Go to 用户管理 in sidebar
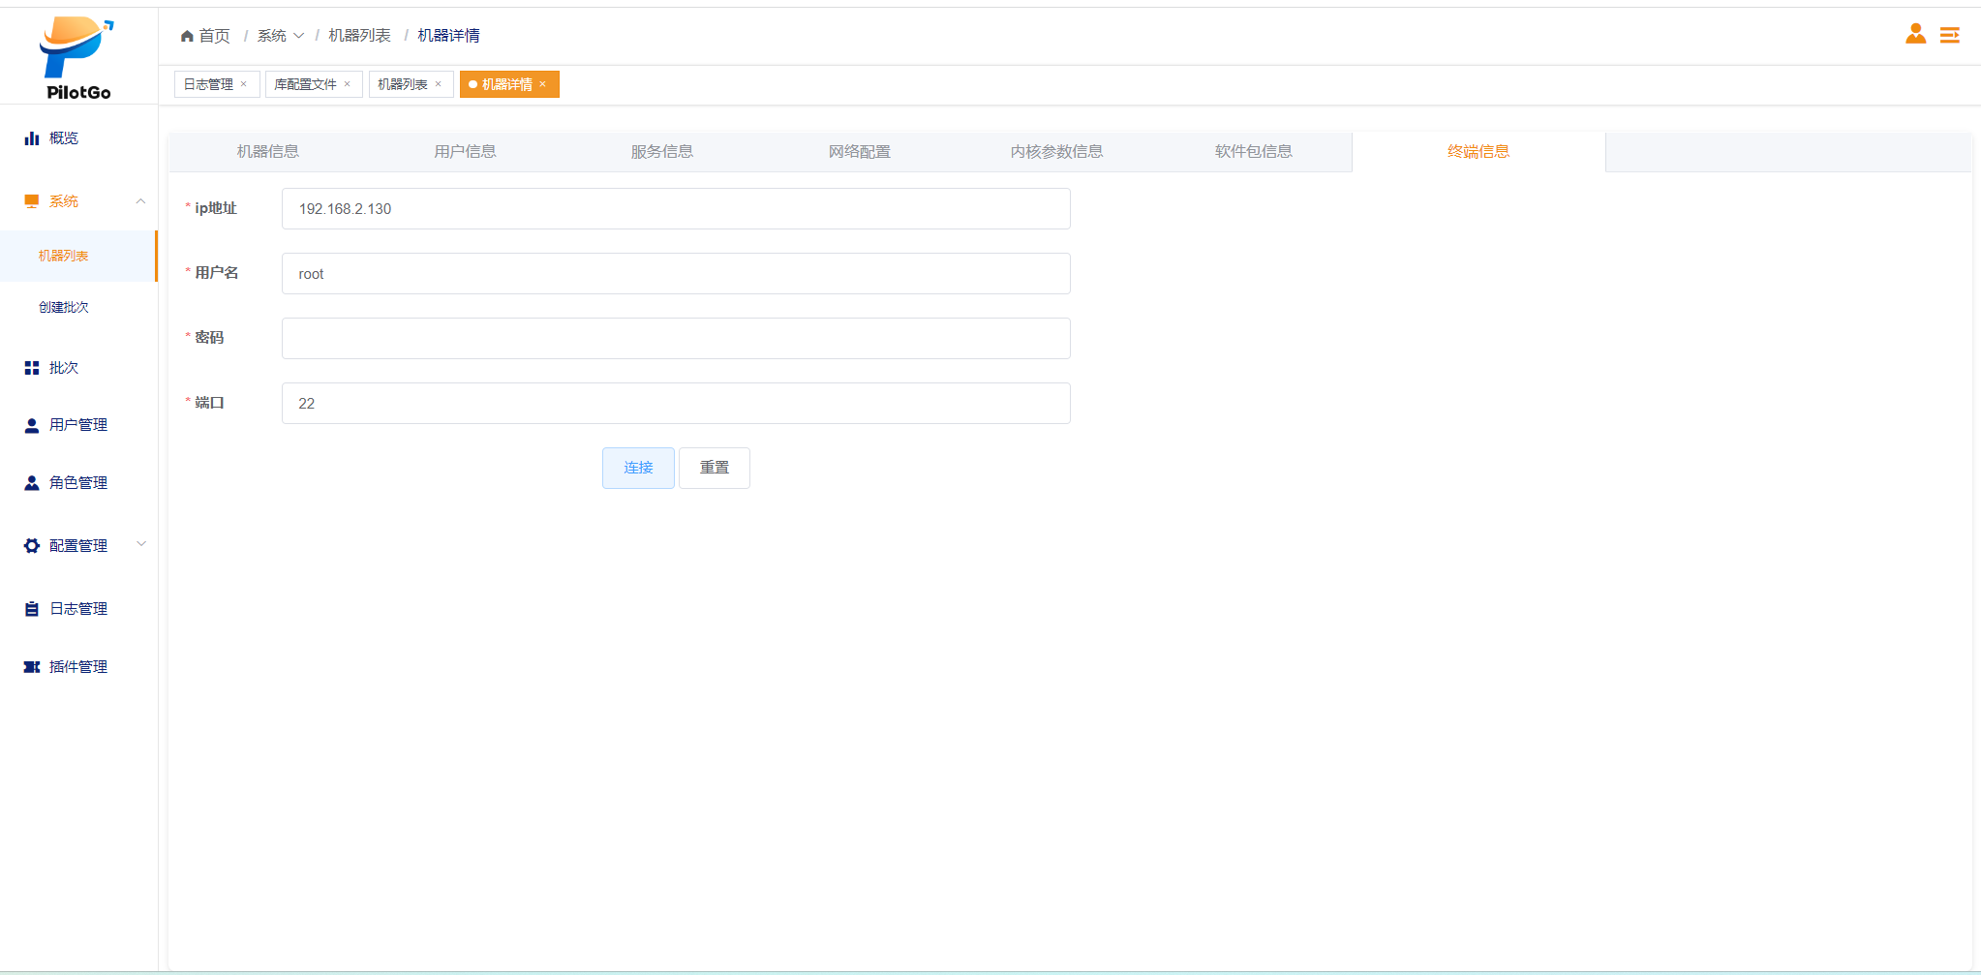Image resolution: width=1981 pixels, height=975 pixels. [x=77, y=425]
